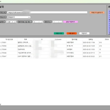Click into the cafe URL input field
This screenshot has width=110, height=110.
point(47,13)
